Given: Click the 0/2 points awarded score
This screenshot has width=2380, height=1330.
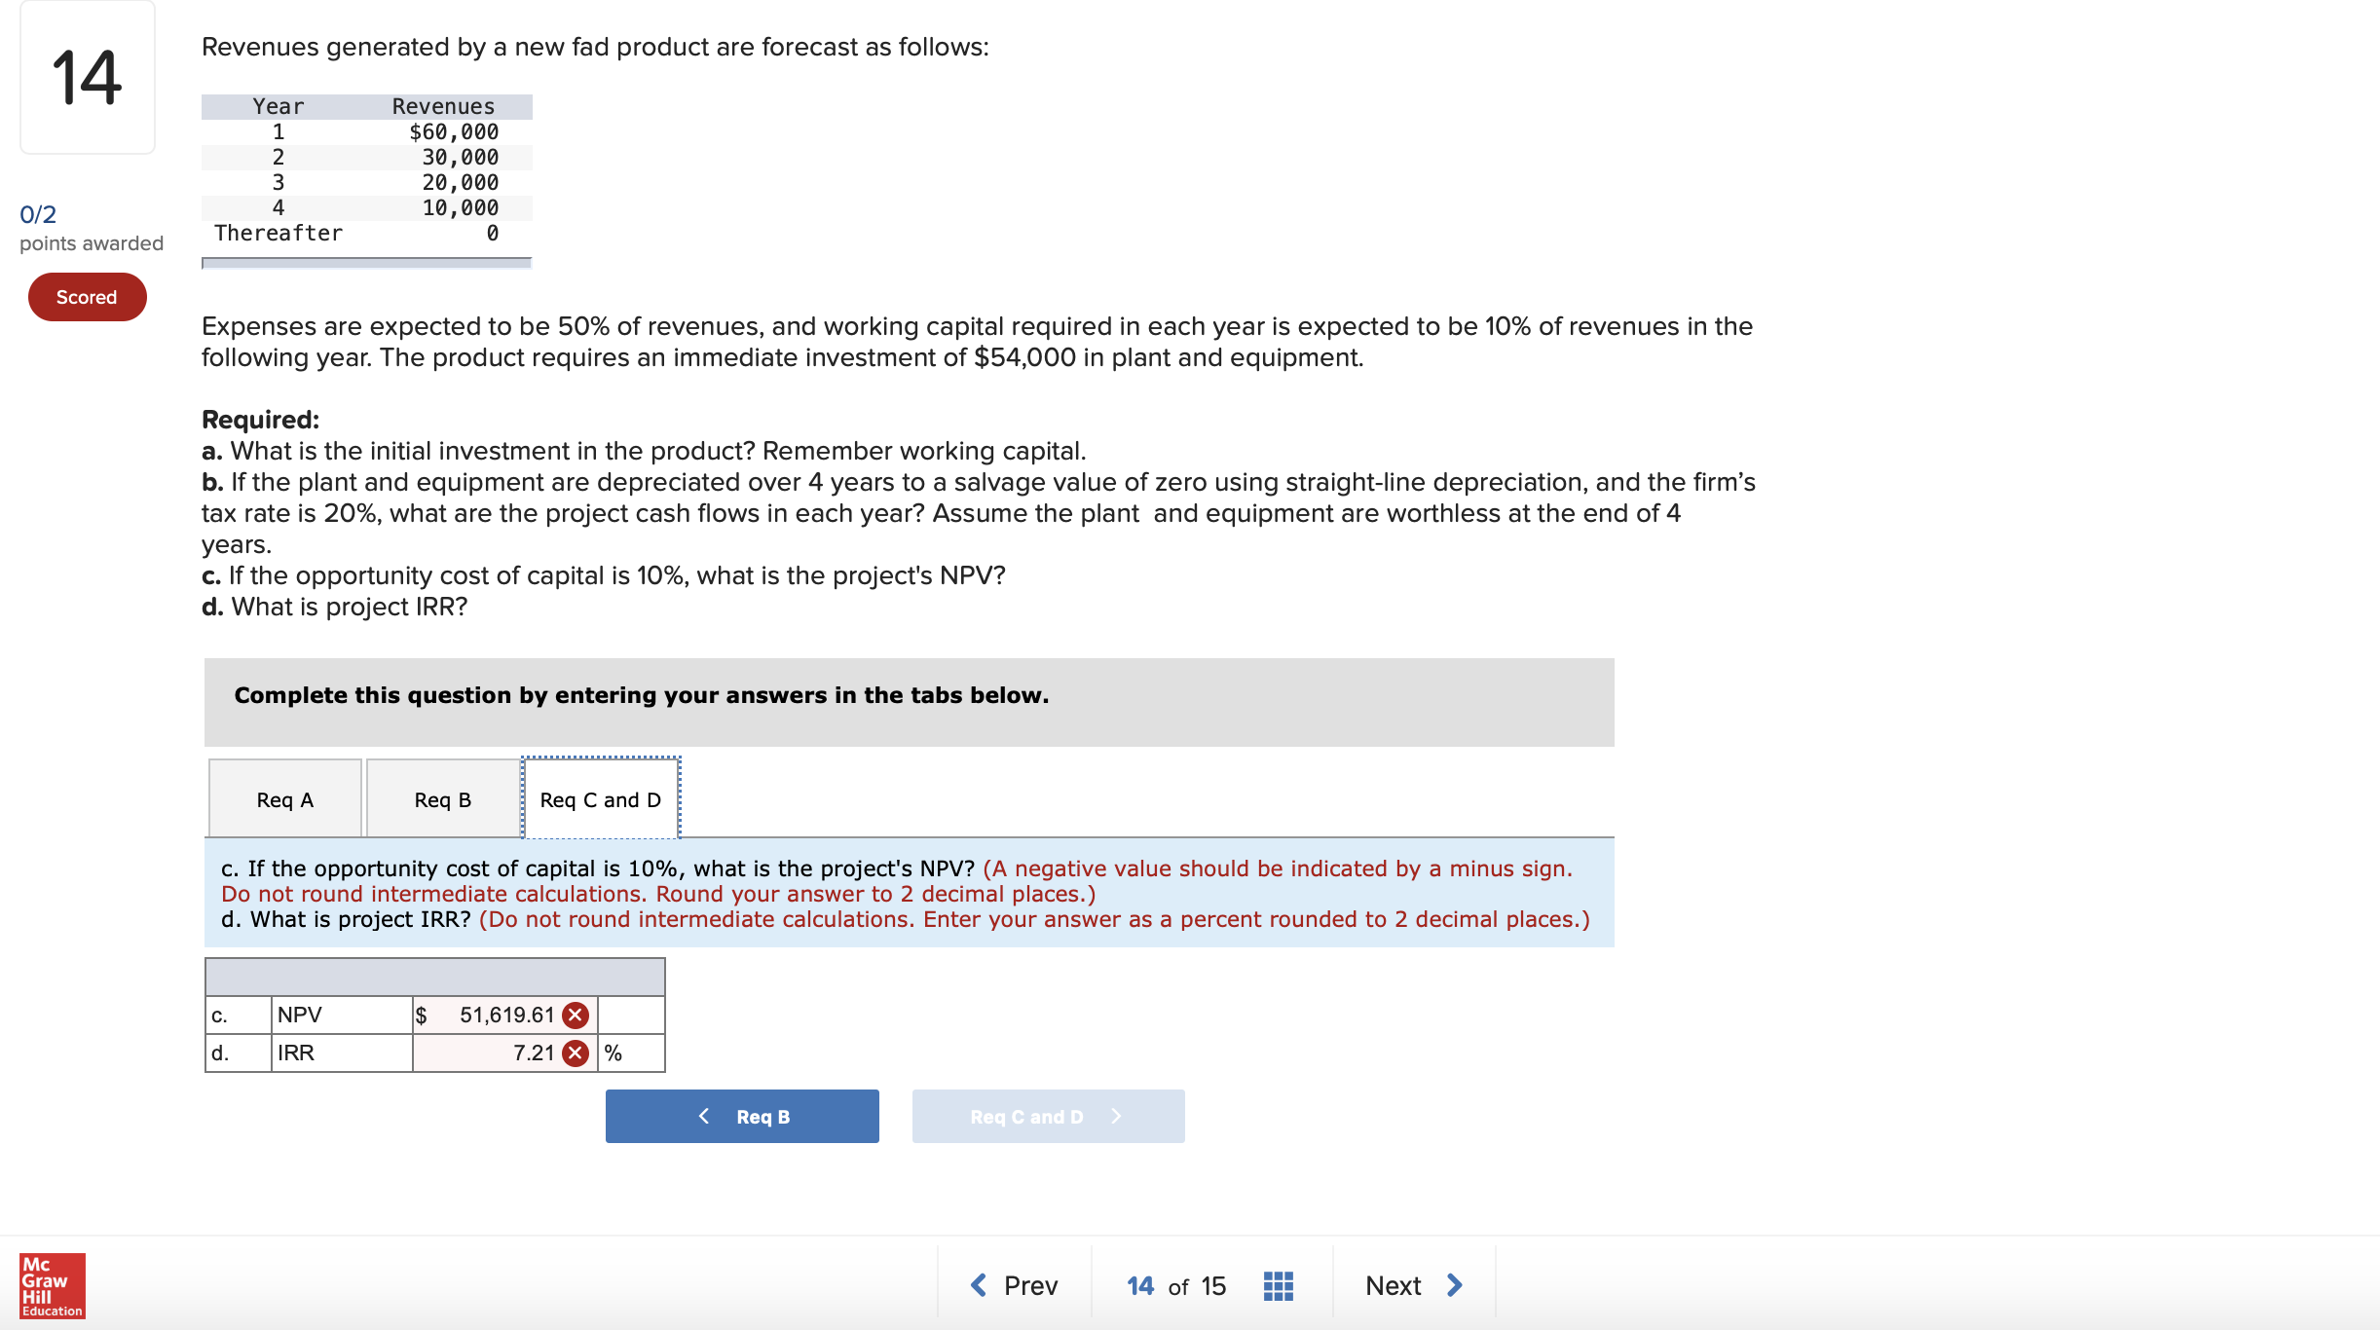Looking at the screenshot, I should 91,228.
